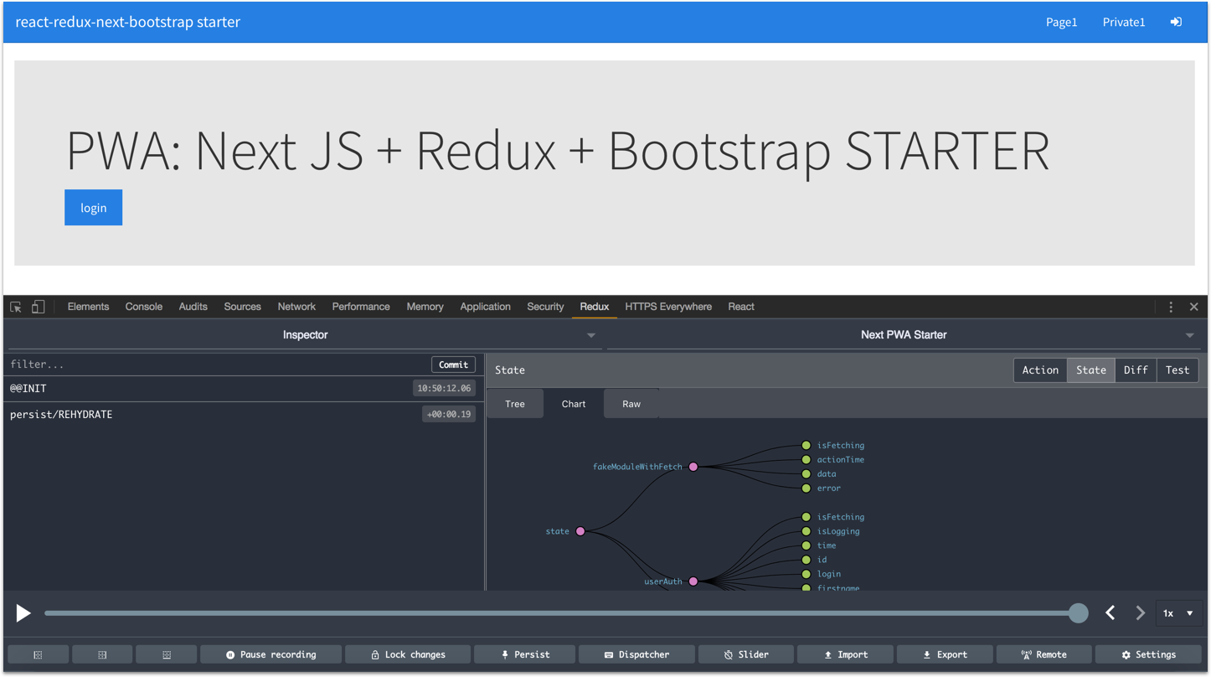Activate the DevTools element inspector cursor icon

point(16,307)
